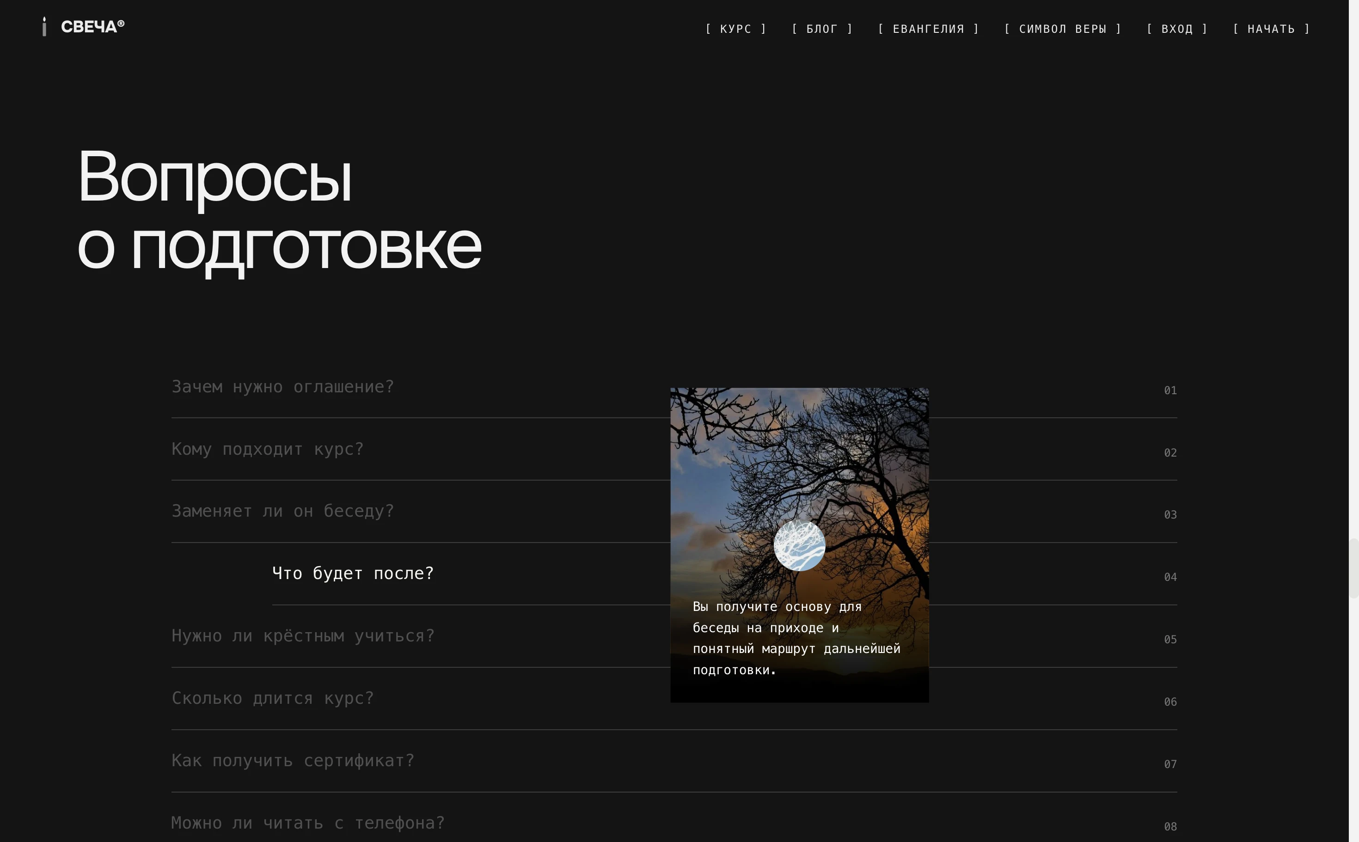
Task: Open the КУРС menu item
Action: point(736,29)
